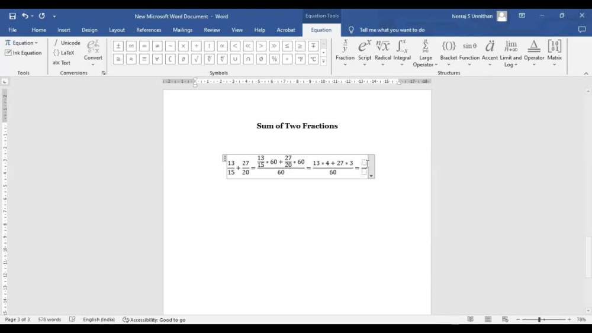Switch to Read Mode view
This screenshot has width=592, height=333.
[471, 319]
